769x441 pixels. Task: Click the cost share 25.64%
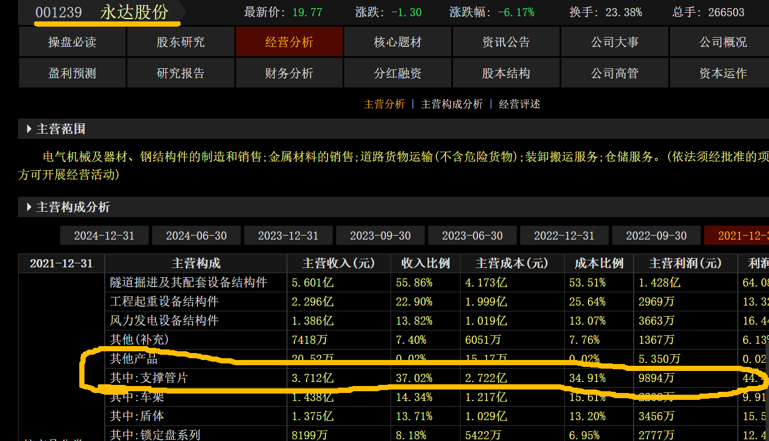pyautogui.click(x=587, y=302)
